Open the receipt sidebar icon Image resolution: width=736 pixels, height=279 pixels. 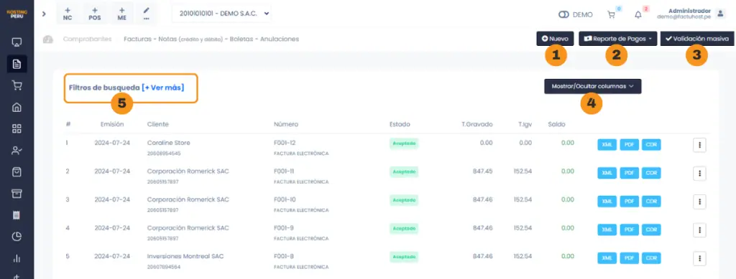point(17,215)
